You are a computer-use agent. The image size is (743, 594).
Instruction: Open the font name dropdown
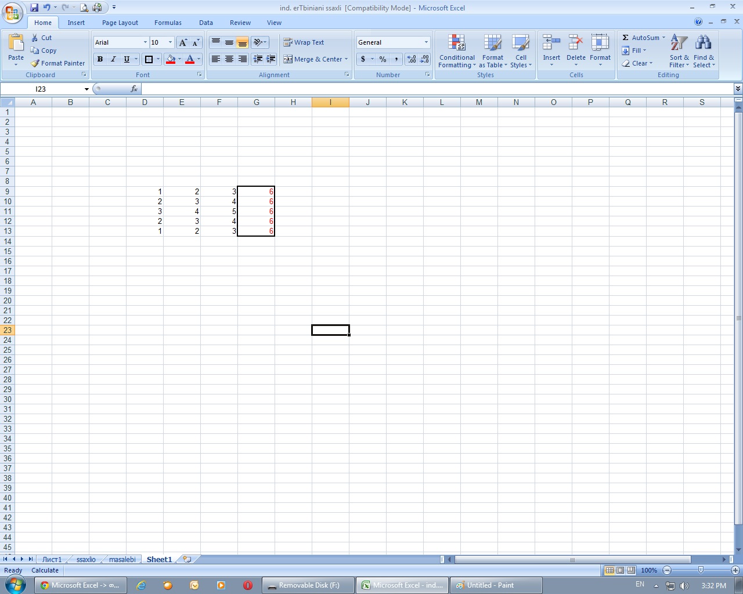click(145, 42)
